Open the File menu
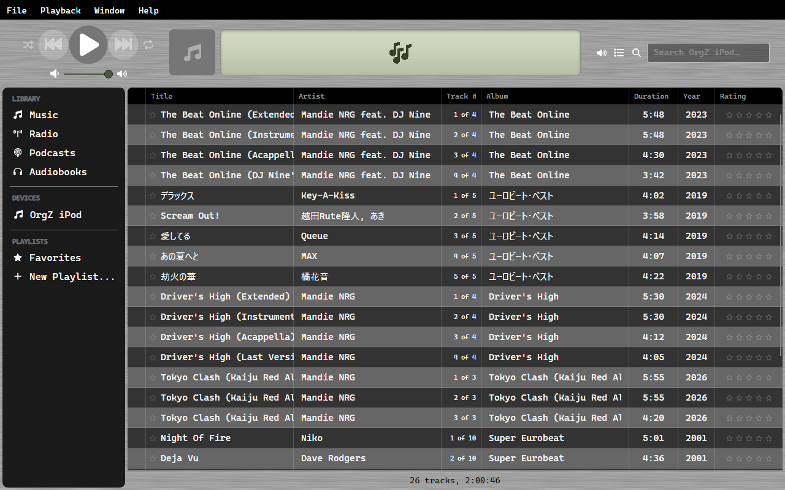This screenshot has width=785, height=490. [x=17, y=10]
